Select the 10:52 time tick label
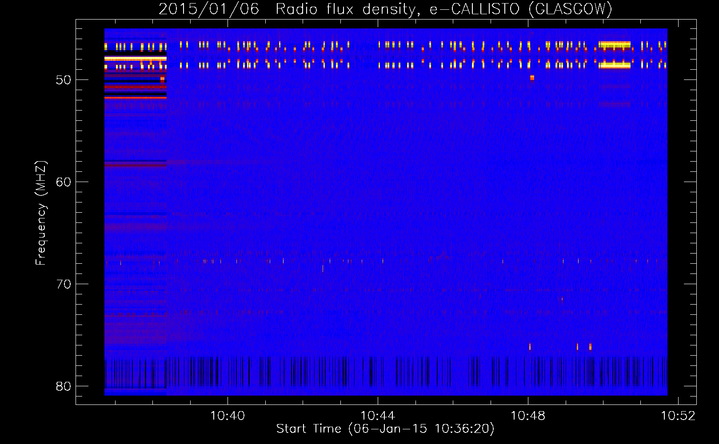 coord(678,416)
